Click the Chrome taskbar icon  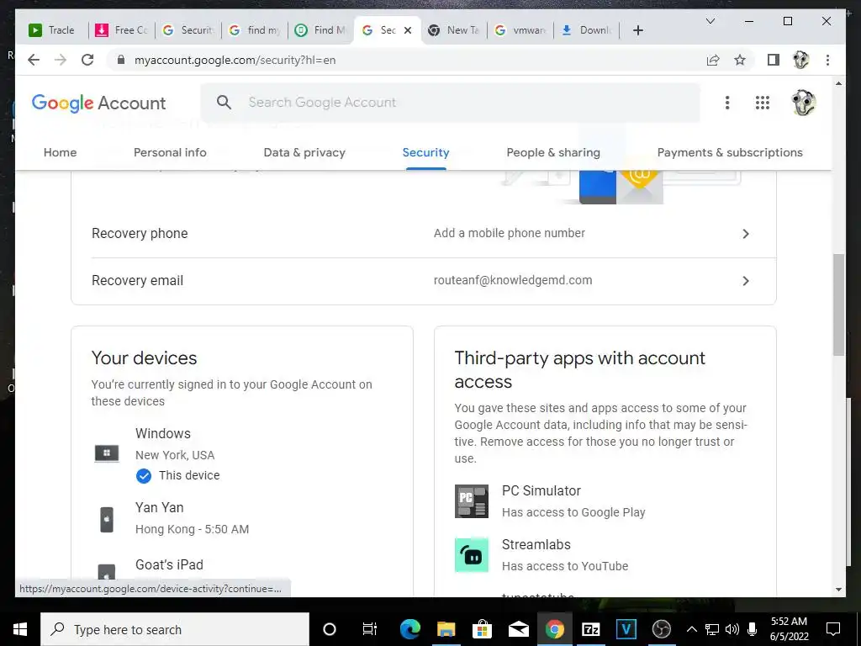point(555,629)
